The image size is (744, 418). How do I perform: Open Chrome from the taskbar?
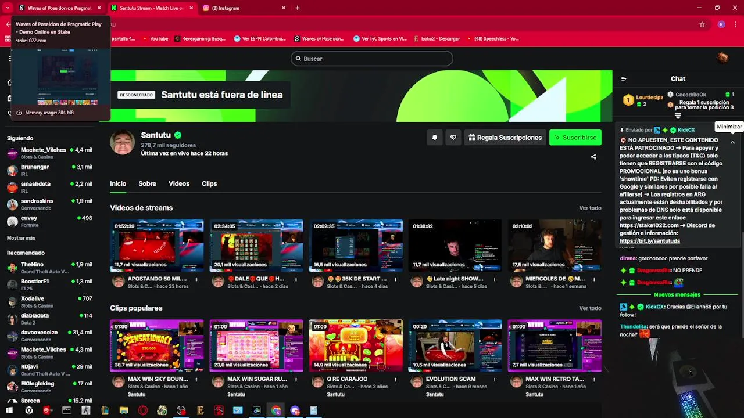pyautogui.click(x=276, y=410)
